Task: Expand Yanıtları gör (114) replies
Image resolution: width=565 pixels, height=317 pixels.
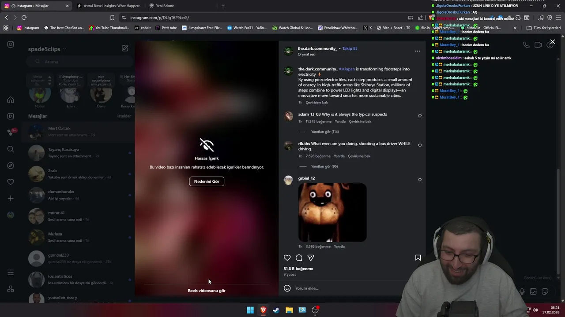Action: (325, 132)
